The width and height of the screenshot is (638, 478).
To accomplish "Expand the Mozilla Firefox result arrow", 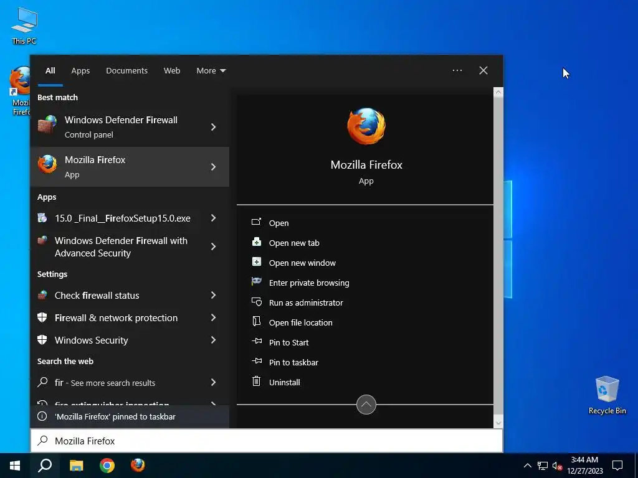I will point(213,167).
